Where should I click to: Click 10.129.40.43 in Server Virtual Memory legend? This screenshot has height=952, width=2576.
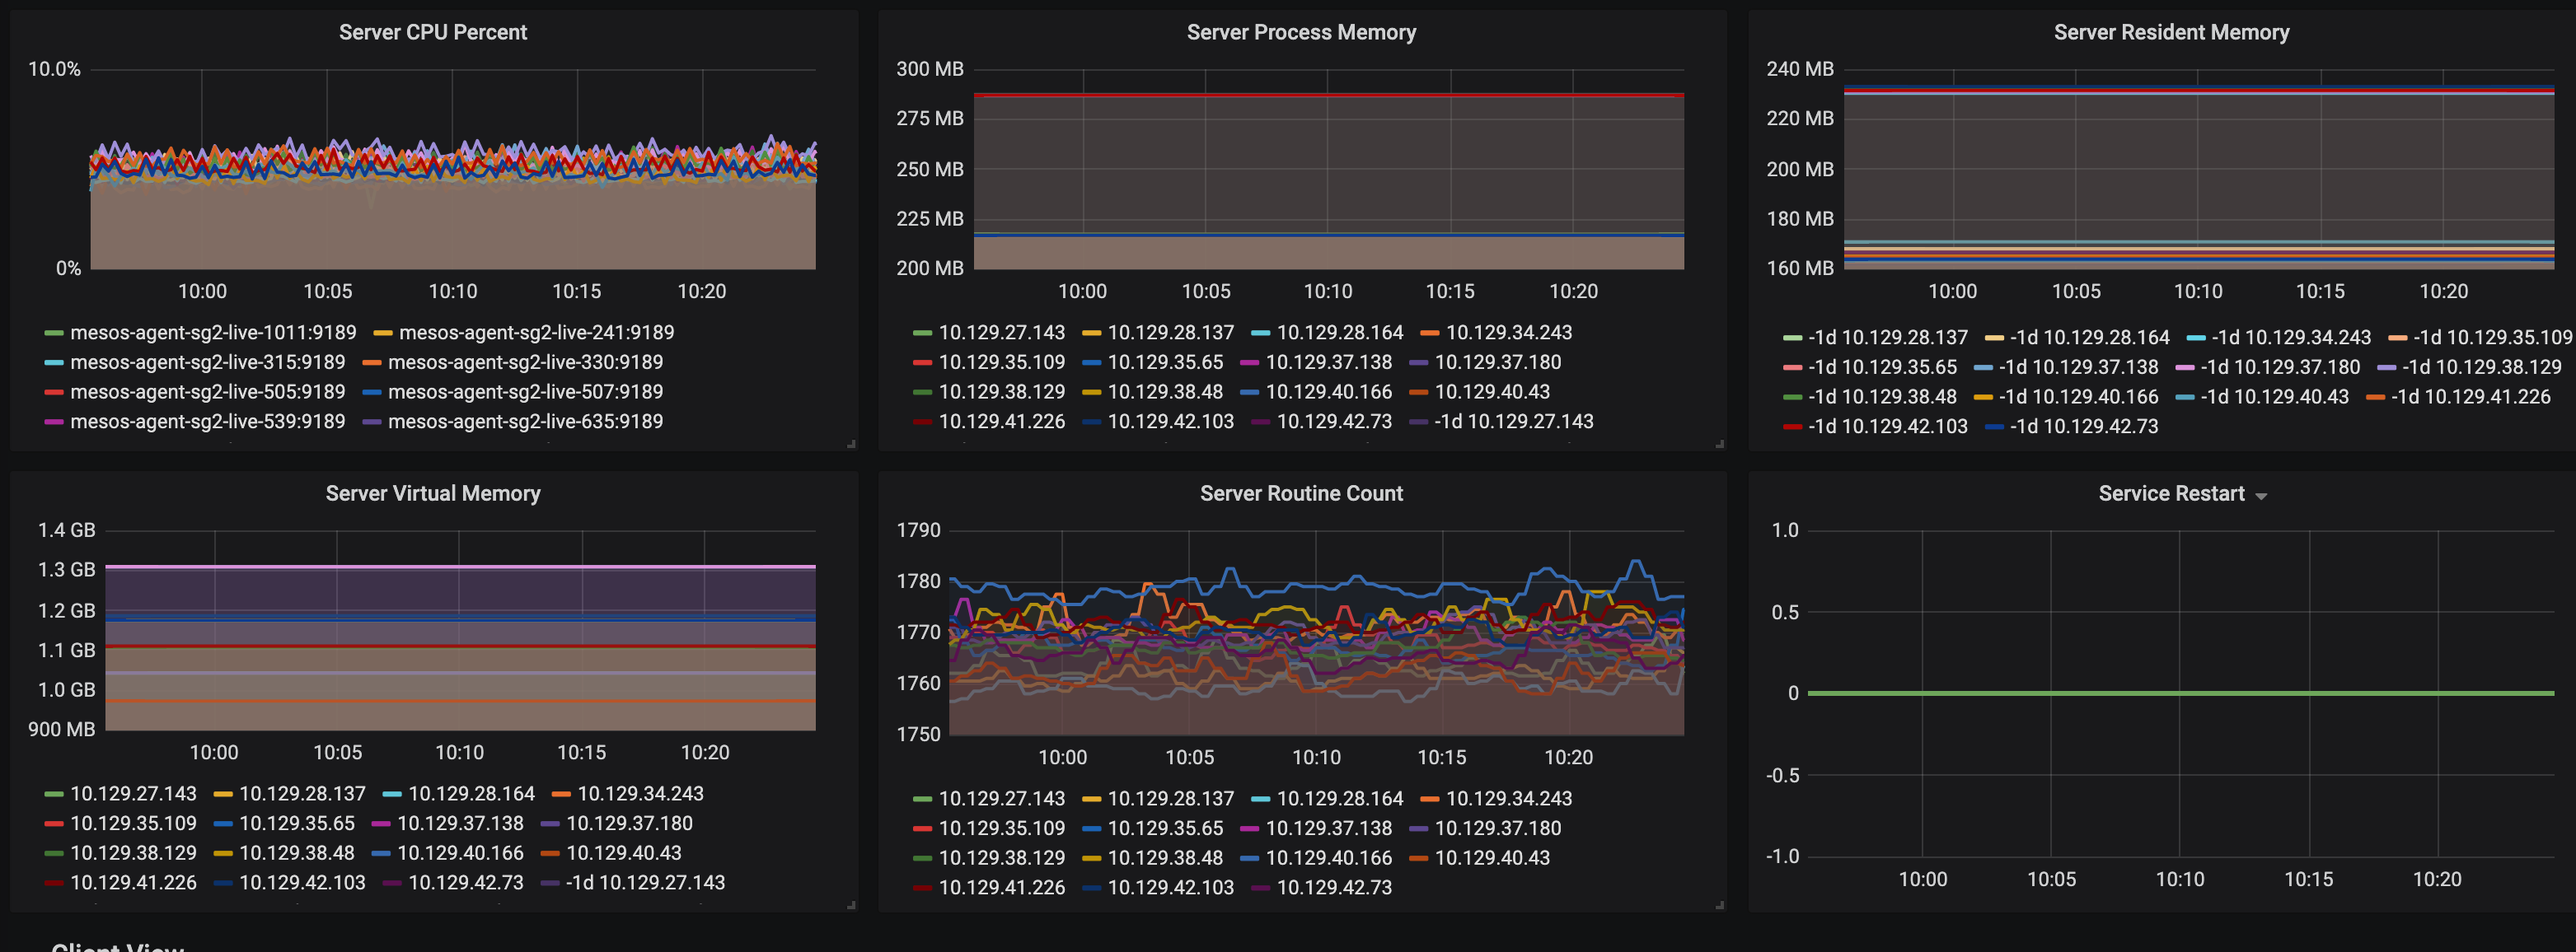[x=624, y=853]
